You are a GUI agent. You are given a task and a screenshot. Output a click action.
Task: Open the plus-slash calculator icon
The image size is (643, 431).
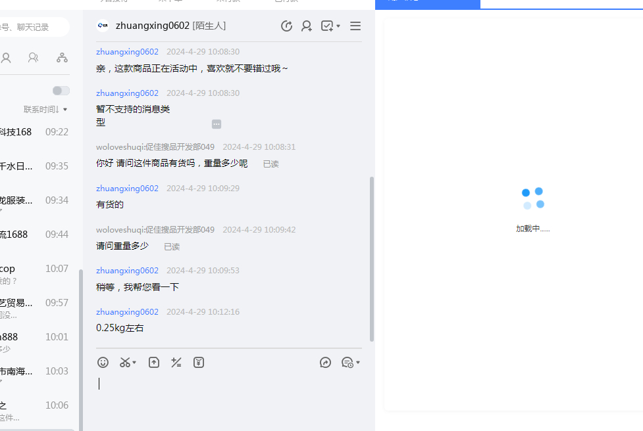(176, 362)
